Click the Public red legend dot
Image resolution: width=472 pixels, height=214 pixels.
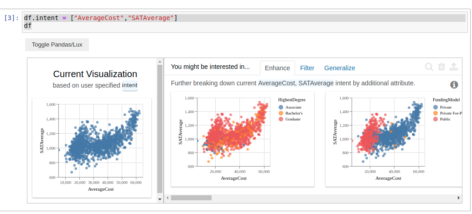[x=436, y=119]
